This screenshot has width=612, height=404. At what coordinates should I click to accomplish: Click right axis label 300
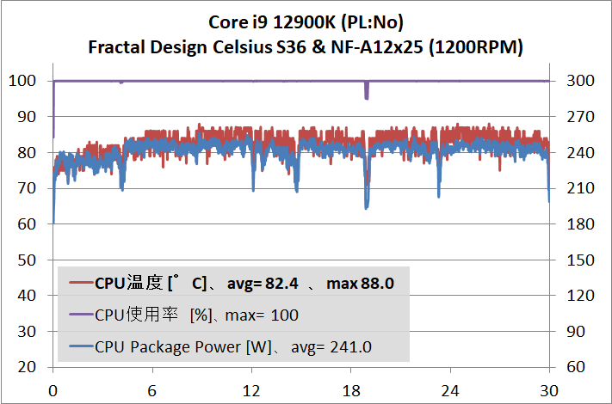pos(580,81)
